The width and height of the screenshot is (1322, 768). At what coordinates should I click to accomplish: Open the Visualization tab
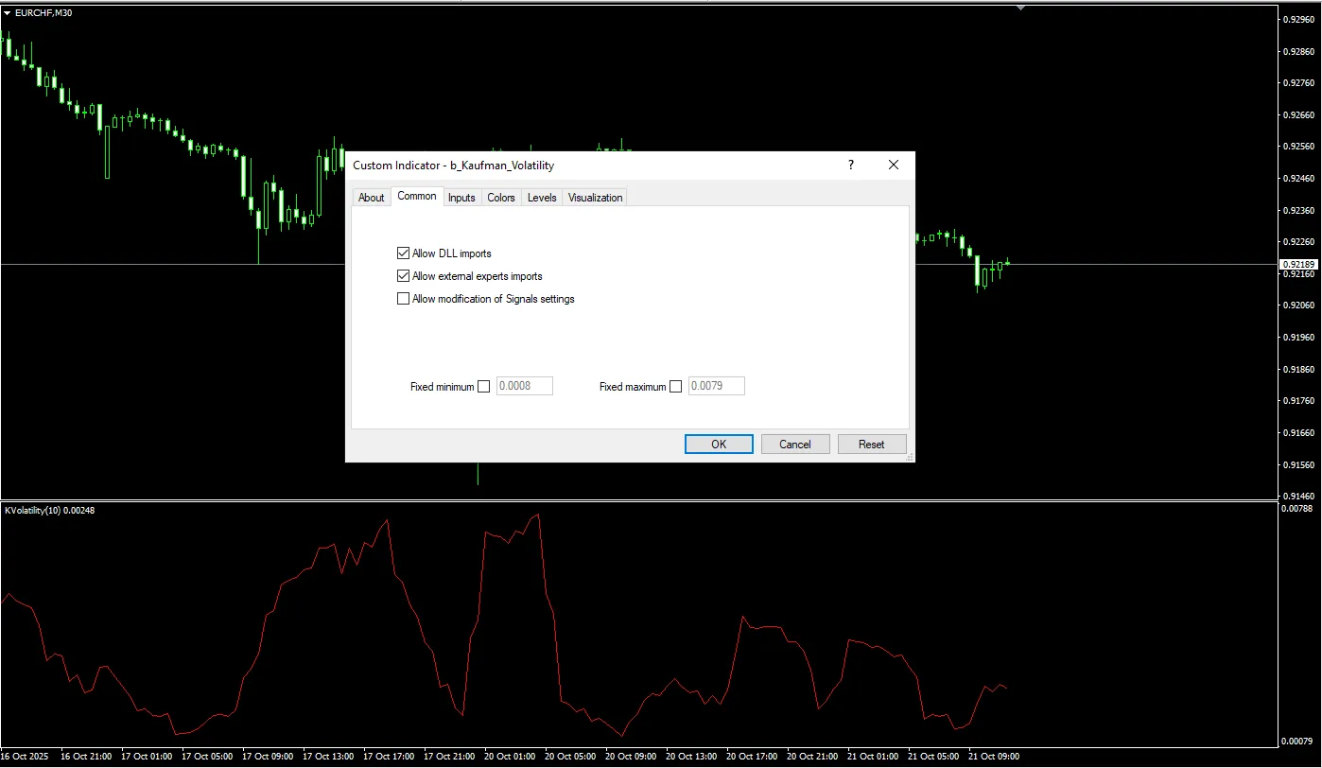click(x=595, y=198)
